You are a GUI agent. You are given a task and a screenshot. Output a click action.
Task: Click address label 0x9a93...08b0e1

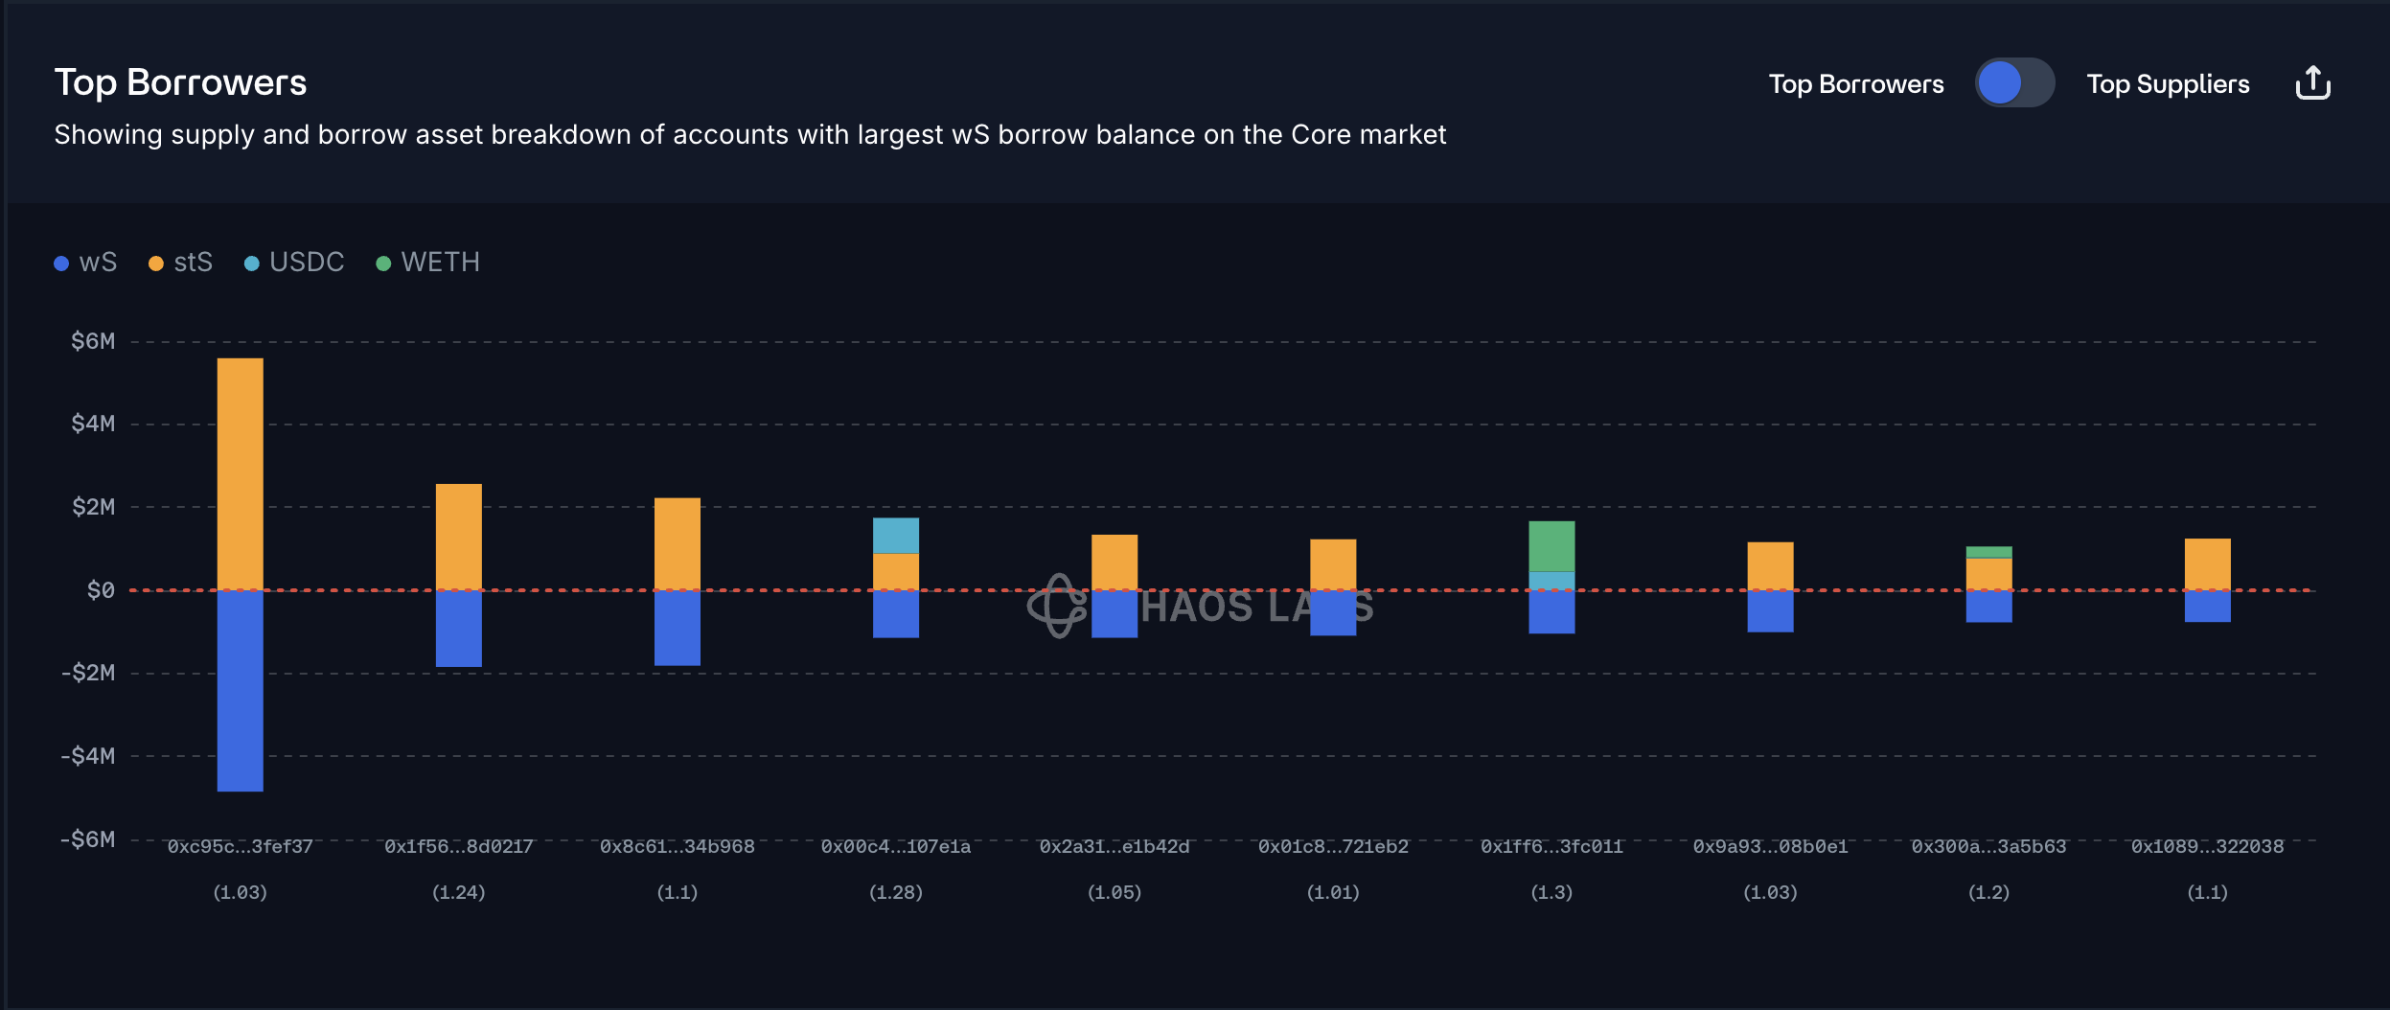(x=1769, y=847)
